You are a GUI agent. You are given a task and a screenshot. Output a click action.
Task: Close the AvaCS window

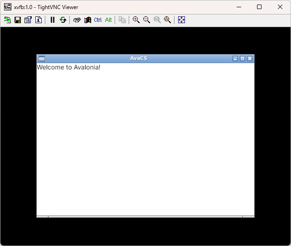pos(250,59)
